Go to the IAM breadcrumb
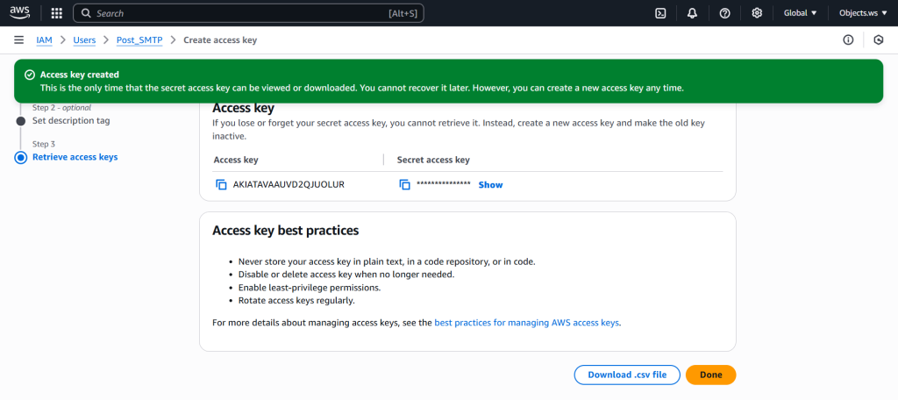 pyautogui.click(x=44, y=40)
